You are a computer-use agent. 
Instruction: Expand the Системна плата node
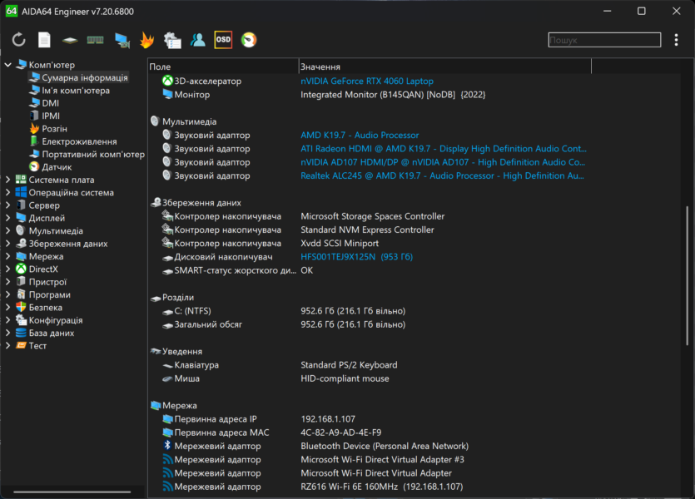7,180
